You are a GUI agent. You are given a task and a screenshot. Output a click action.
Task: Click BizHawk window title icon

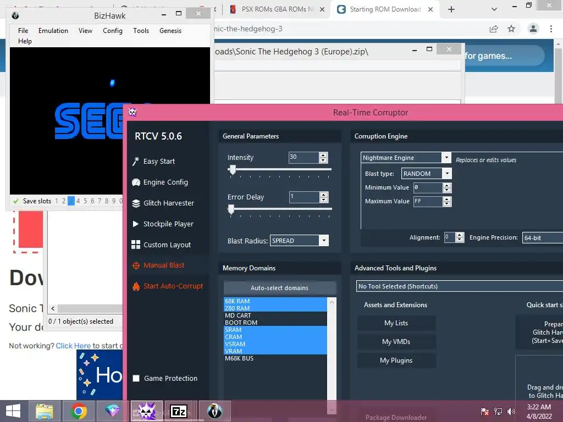coord(15,15)
